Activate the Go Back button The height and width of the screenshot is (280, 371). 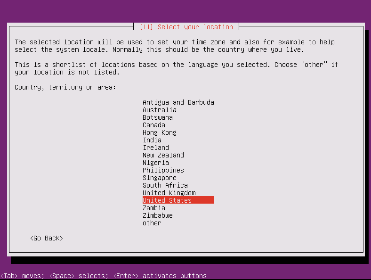tap(47, 238)
